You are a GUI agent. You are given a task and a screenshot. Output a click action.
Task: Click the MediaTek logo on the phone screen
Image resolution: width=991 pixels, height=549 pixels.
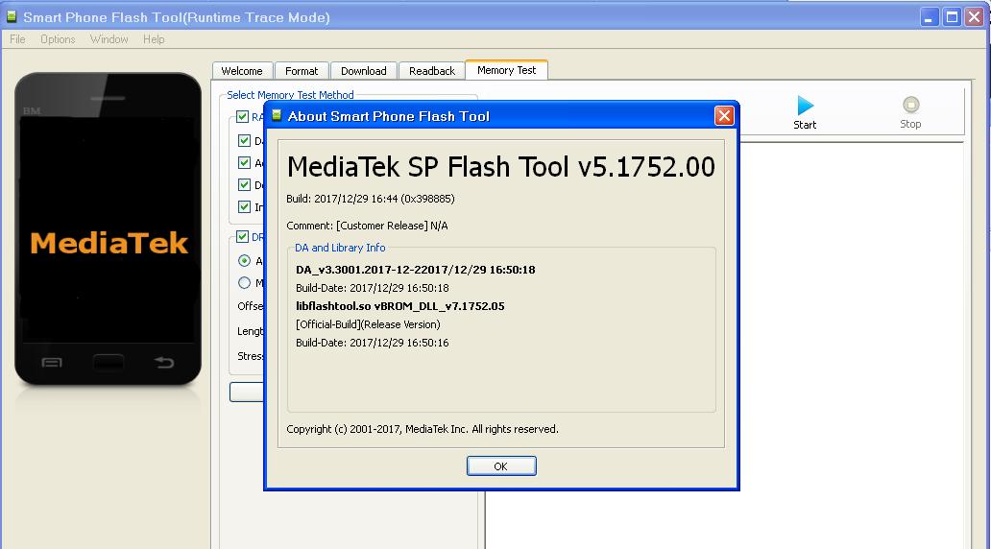point(109,243)
